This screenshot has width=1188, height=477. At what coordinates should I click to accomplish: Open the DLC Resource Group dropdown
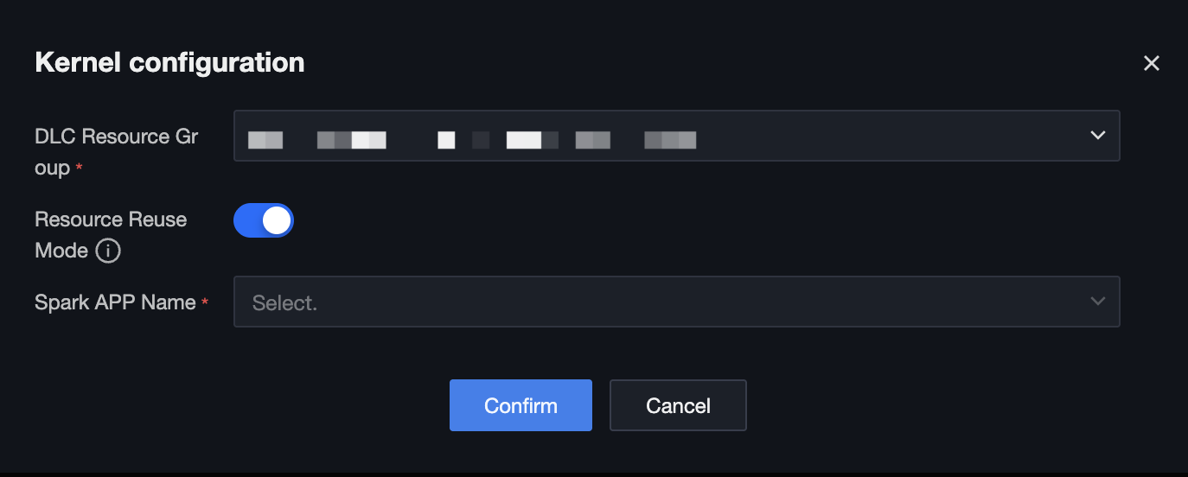676,136
